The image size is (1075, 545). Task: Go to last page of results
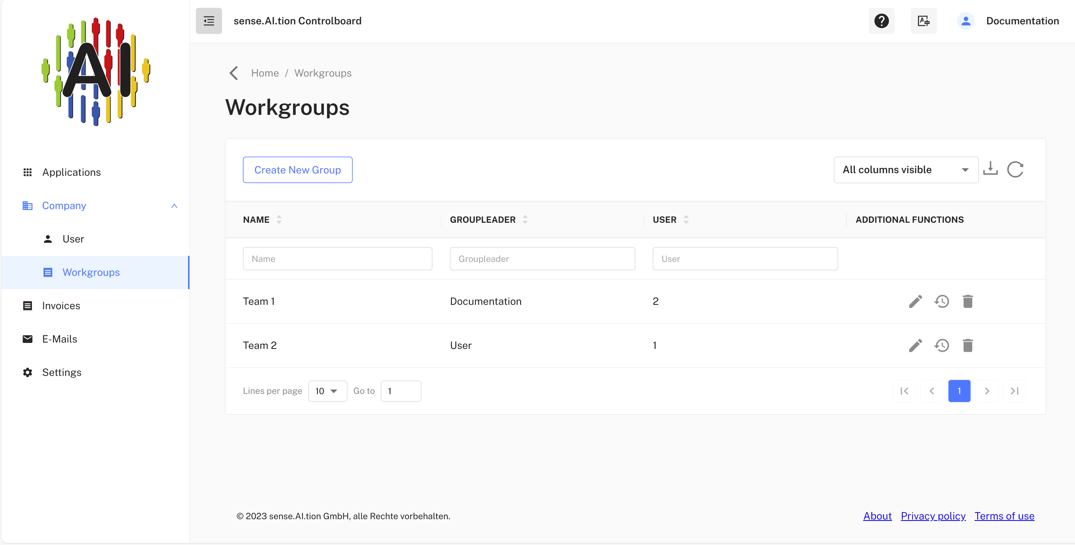coord(1015,391)
